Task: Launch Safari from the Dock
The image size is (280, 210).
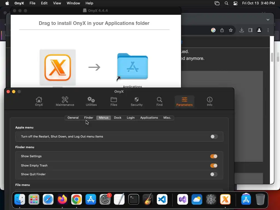Action: (x=48, y=199)
